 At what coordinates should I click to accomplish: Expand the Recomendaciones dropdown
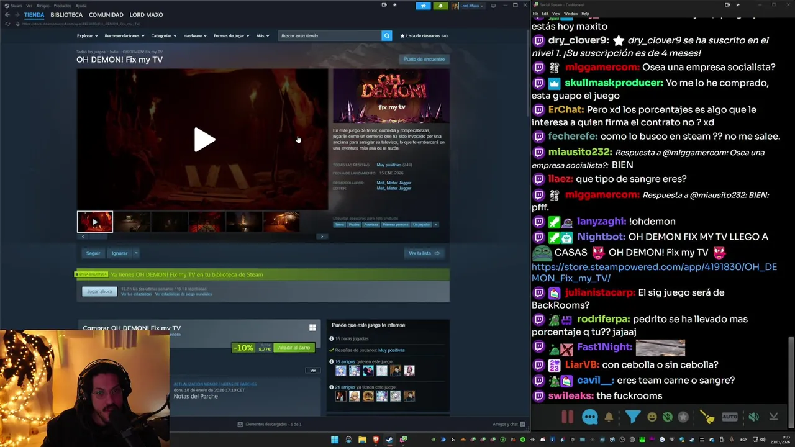click(124, 36)
